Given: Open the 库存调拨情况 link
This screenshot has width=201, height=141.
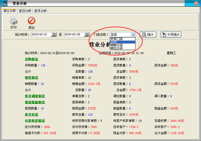Looking at the screenshot, I should [35, 96].
